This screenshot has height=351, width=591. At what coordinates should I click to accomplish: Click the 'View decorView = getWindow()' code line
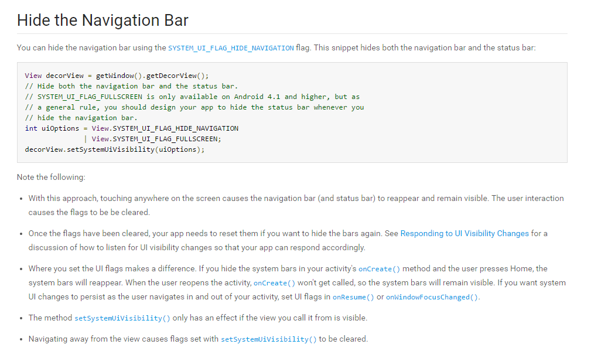pyautogui.click(x=117, y=76)
